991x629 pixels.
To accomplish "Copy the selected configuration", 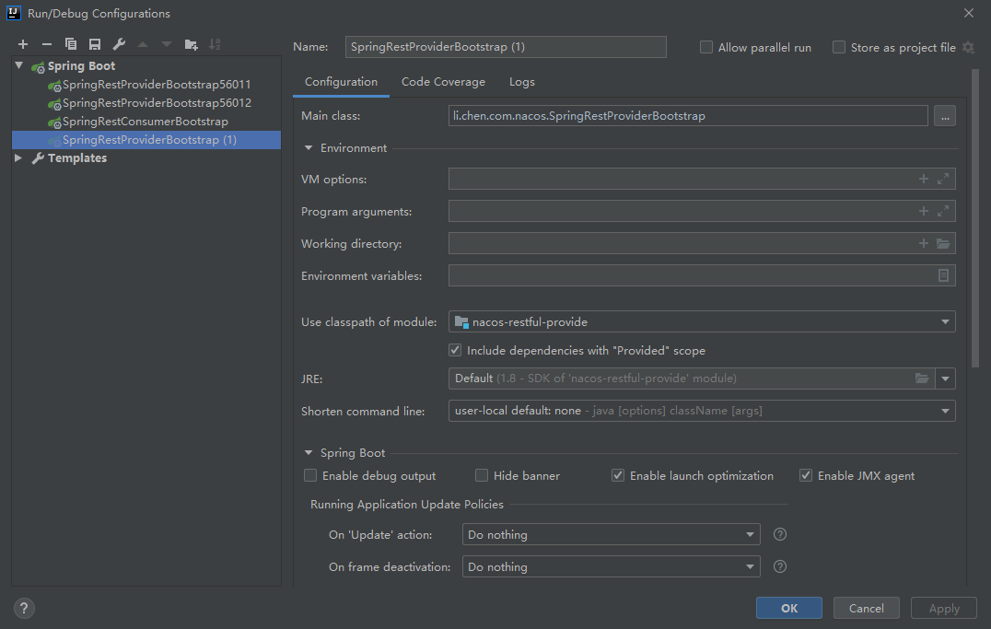I will 71,44.
